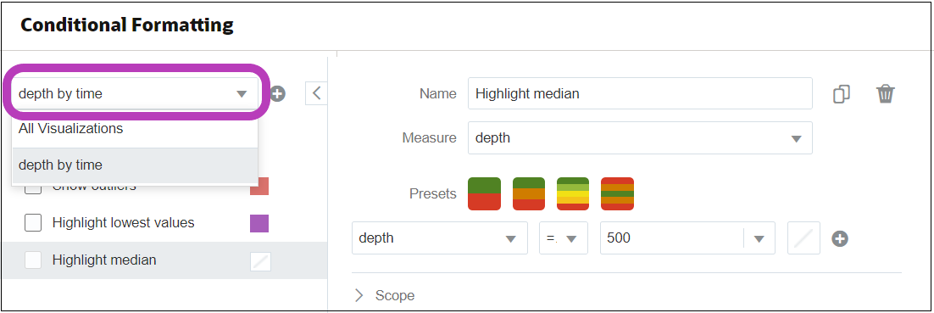Screen dimensions: 934x313
Task: Open the equals operator dropdown
Action: pyautogui.click(x=564, y=238)
